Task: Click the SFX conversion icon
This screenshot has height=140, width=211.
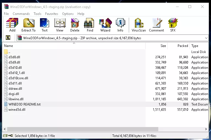Action: pyautogui.click(x=173, y=25)
